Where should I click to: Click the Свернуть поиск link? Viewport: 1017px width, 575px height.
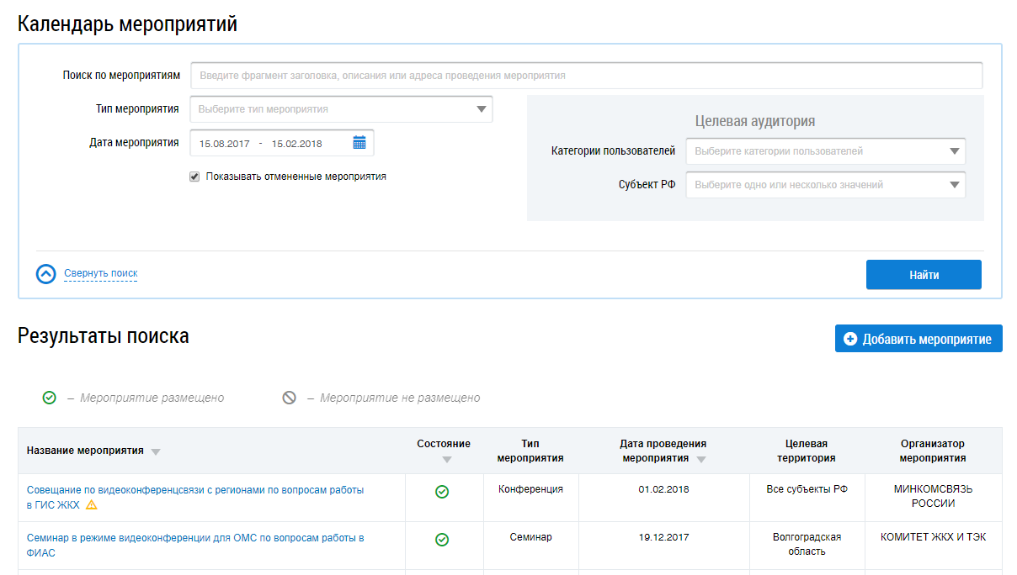100,273
